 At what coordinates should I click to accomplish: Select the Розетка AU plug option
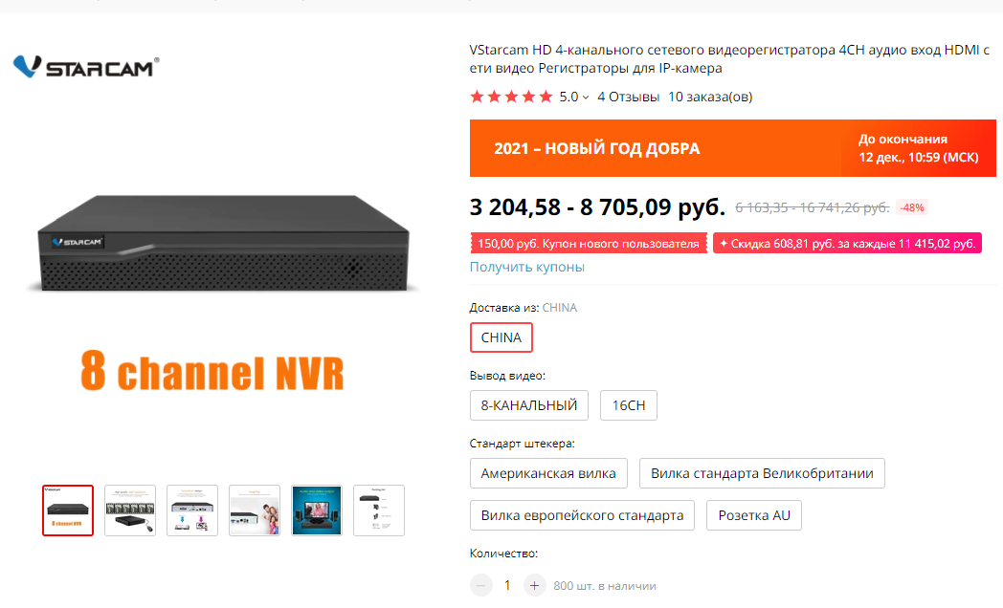pyautogui.click(x=753, y=515)
